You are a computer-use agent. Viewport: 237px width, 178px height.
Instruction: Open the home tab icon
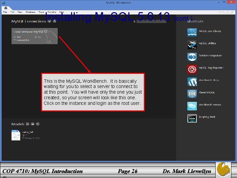[x=6, y=8]
